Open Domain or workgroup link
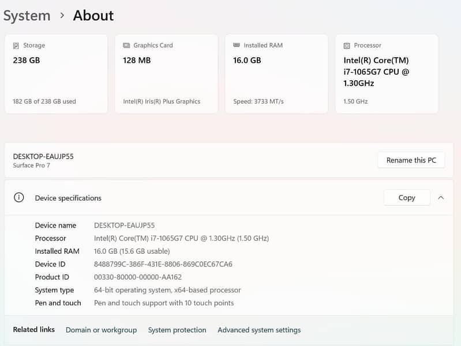Screen dimensions: 461x346 pos(101,330)
